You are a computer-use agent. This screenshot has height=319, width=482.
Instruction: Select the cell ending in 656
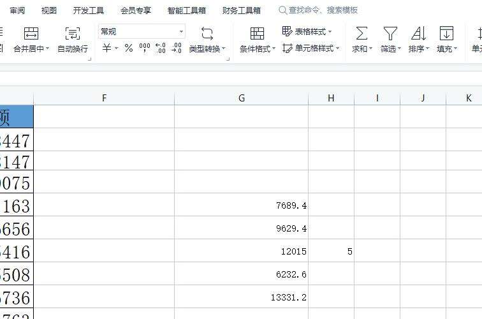tap(17, 228)
